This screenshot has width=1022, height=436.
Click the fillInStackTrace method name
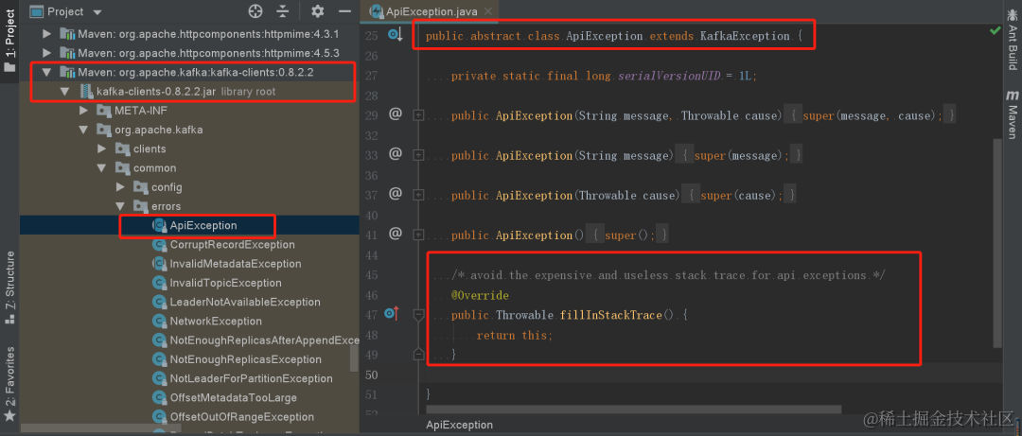coord(610,316)
